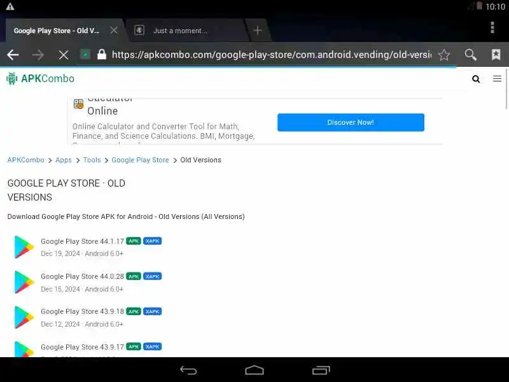This screenshot has height=382, width=509.
Task: Open the APKCombo site search icon
Action: (x=476, y=79)
